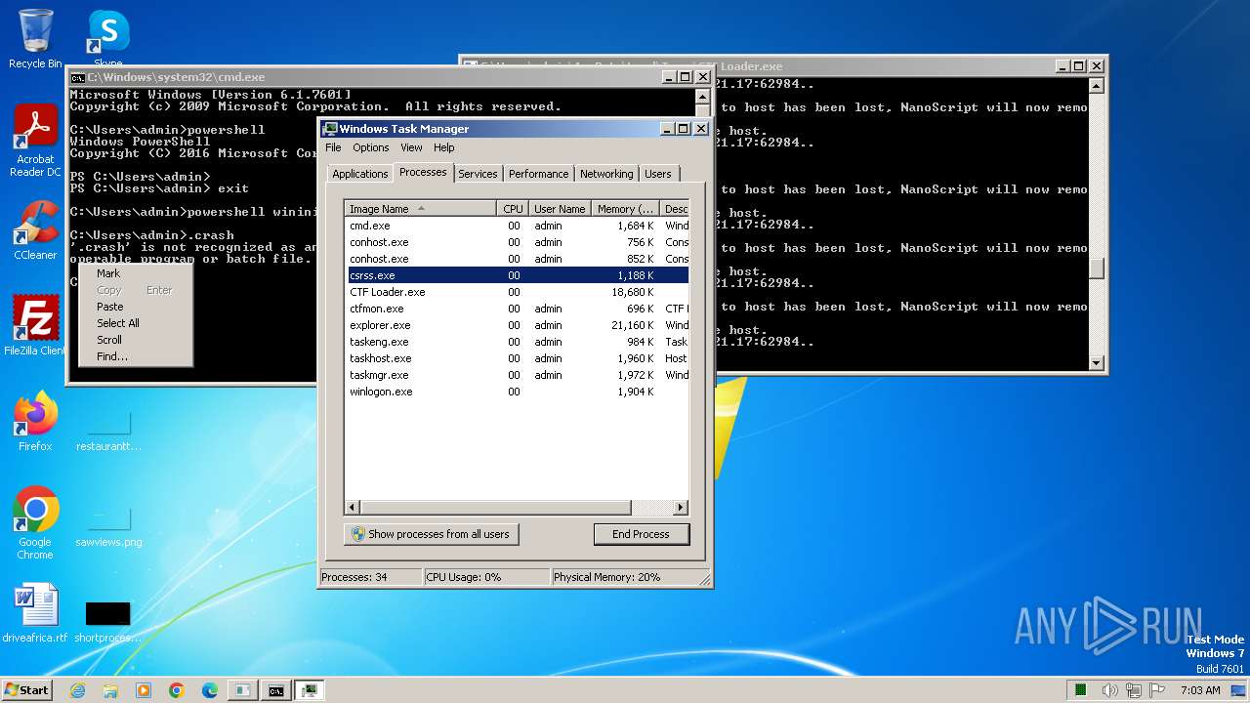
Task: Open View menu in Task Manager
Action: 411,147
